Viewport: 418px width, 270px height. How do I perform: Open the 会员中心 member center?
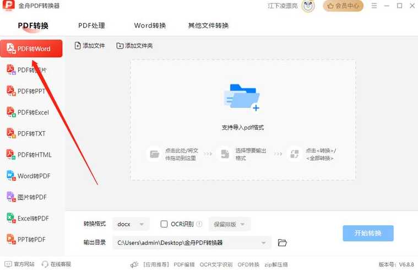click(343, 6)
